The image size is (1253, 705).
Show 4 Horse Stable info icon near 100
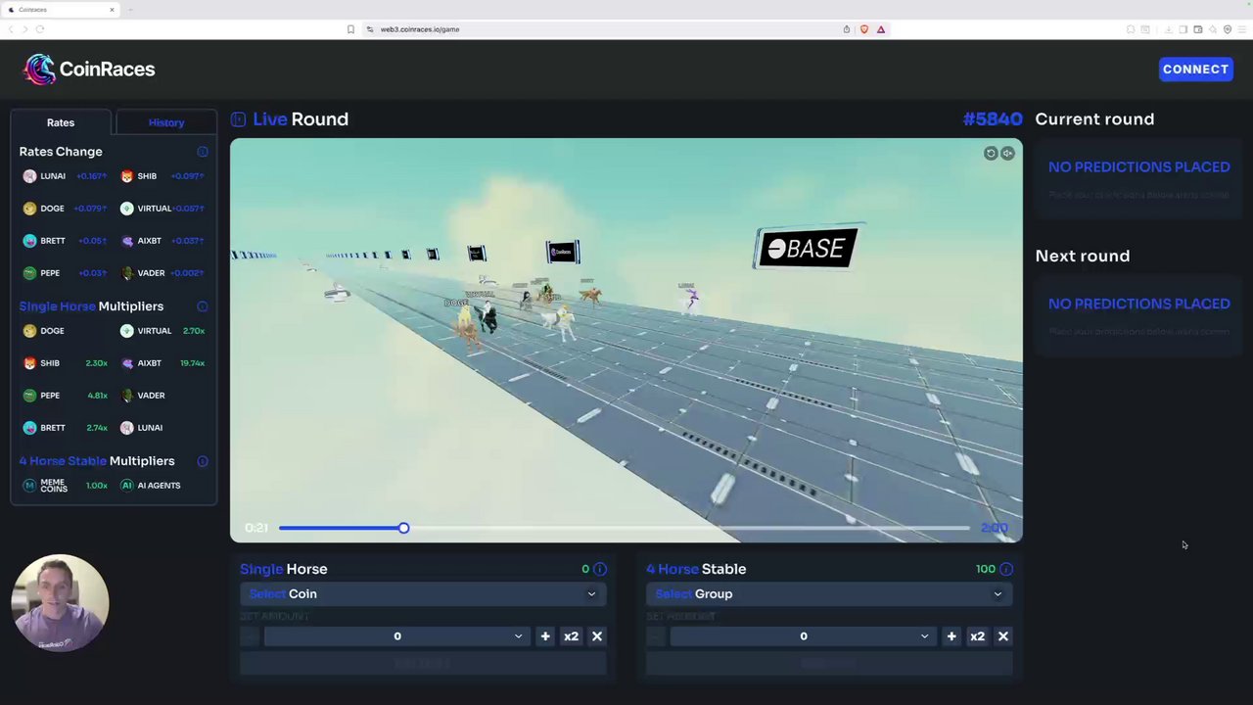(1006, 569)
